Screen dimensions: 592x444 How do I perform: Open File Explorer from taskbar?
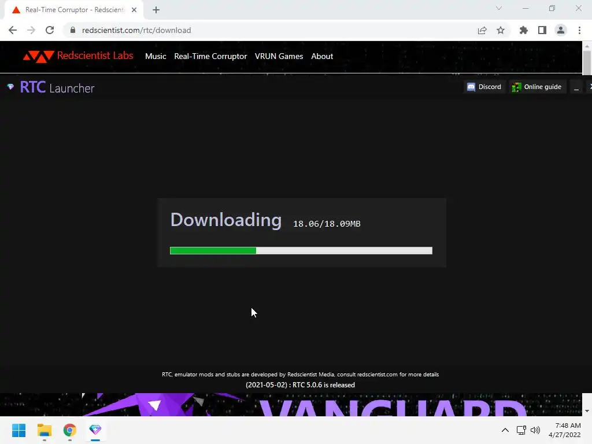pyautogui.click(x=44, y=430)
